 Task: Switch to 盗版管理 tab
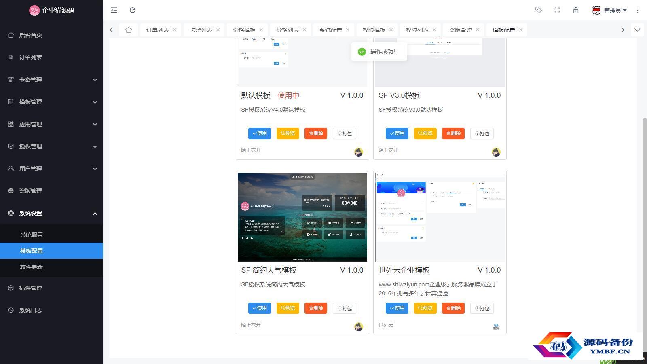click(461, 30)
